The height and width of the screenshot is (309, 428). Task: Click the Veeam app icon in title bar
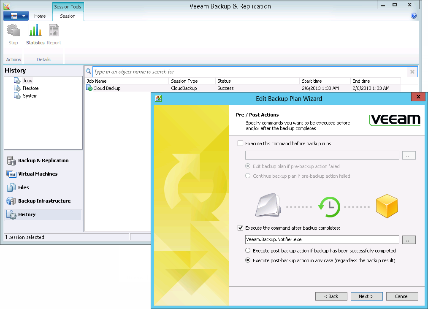click(x=7, y=6)
